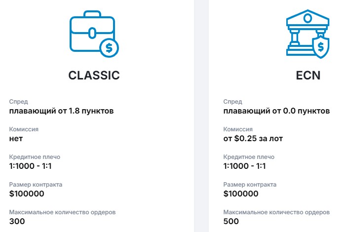345x232 pixels.
Task: Click CLASSIC contract size $100000
Action: coord(30,194)
